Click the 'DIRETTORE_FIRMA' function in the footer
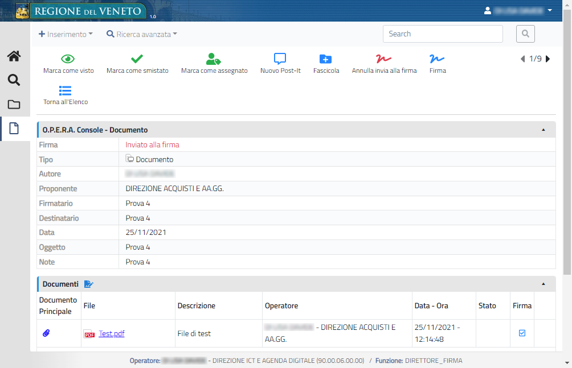Image resolution: width=572 pixels, height=368 pixels. point(434,361)
